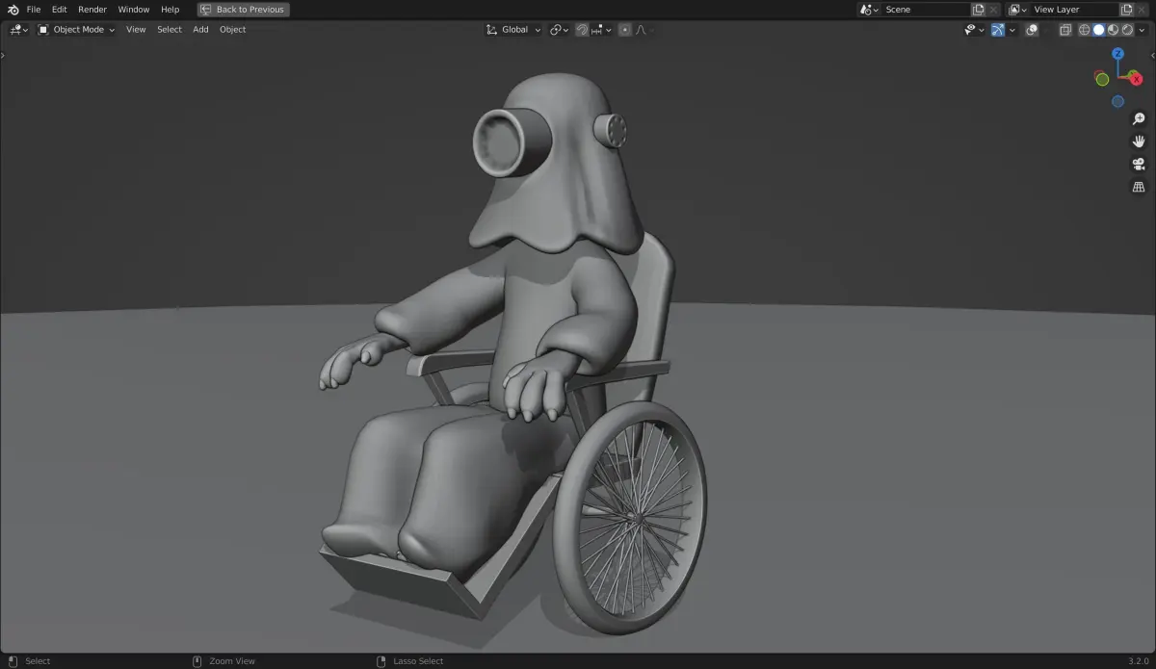This screenshot has width=1156, height=669.
Task: Toggle viewport overlays
Action: [1032, 30]
